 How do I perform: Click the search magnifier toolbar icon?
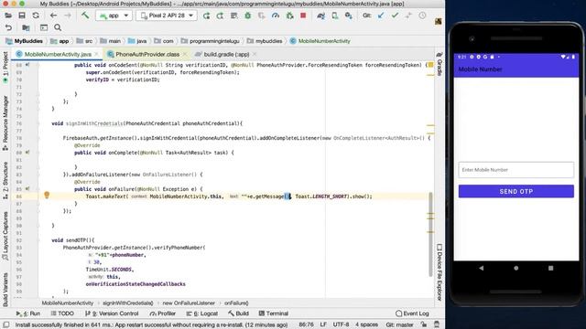point(58,27)
